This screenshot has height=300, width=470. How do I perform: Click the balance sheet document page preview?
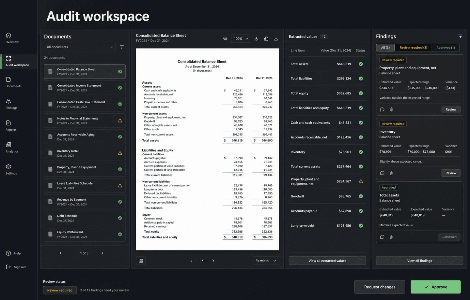coord(208,150)
